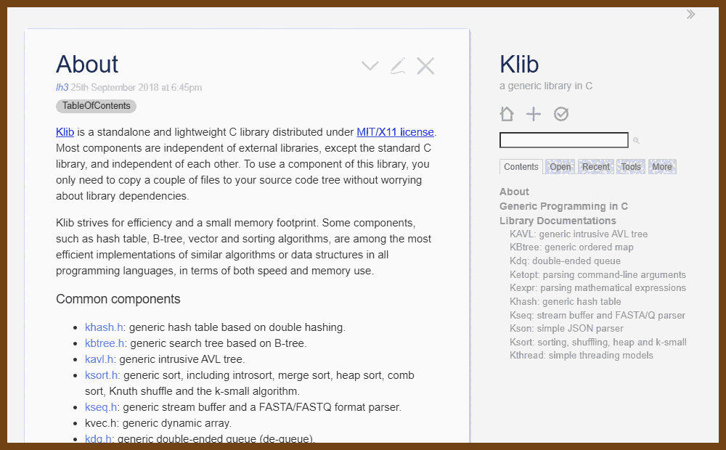Follow the MIT/X11 license link
Image resolution: width=726 pixels, height=450 pixels.
coord(395,132)
